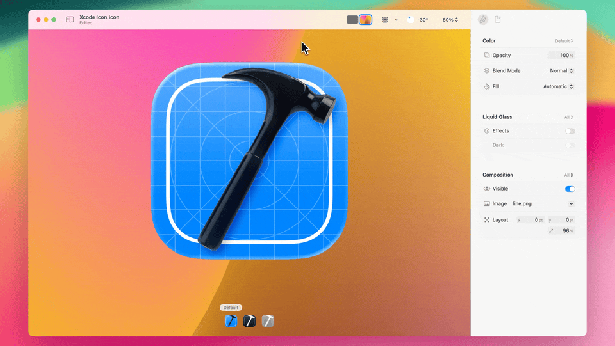Image resolution: width=615 pixels, height=346 pixels.
Task: Open the document inspector tab
Action: pyautogui.click(x=497, y=20)
